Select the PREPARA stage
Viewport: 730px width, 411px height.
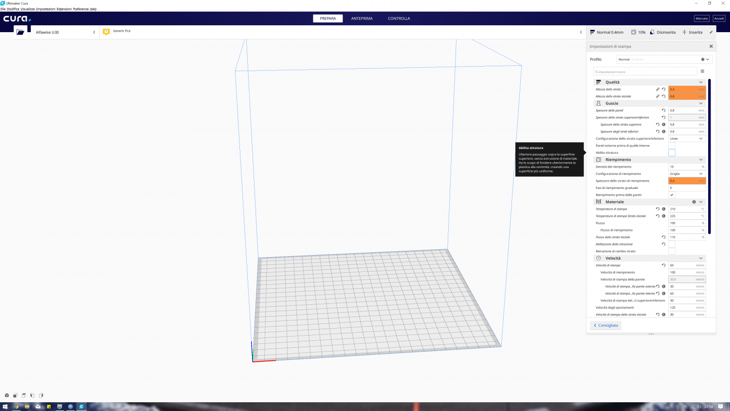pyautogui.click(x=328, y=19)
